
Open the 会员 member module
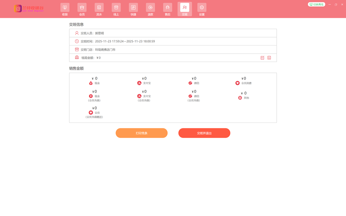pyautogui.click(x=82, y=9)
